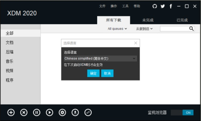Expand the Chinese simplified language combo box
Viewport: 201px width, 121px height.
coord(100,58)
